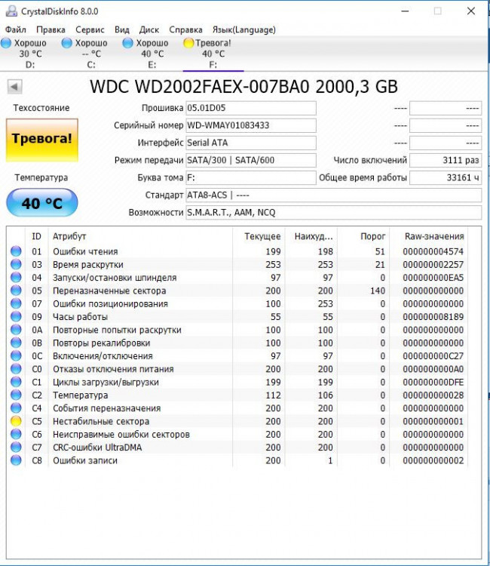Select the blue status orb for drive C:
Viewport: 490px width, 566px height.
(x=66, y=43)
